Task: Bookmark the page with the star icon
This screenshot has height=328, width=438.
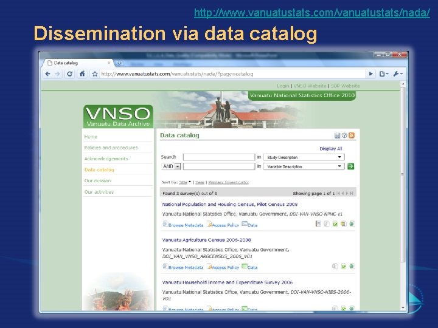Action: (95, 74)
